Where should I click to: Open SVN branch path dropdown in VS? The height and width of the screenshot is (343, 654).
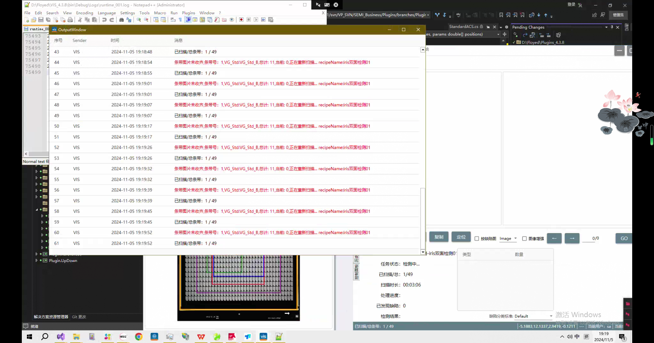428,15
